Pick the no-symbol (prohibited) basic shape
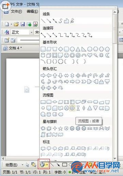 (x=78, y=55)
